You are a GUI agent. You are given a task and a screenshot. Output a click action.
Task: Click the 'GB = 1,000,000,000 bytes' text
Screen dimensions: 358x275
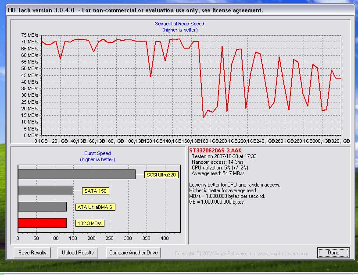click(x=217, y=202)
